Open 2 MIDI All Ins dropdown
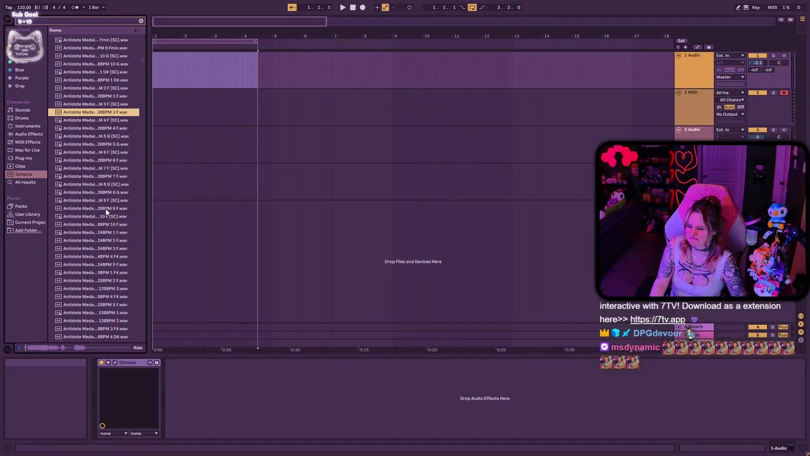The width and height of the screenshot is (810, 456). 730,93
